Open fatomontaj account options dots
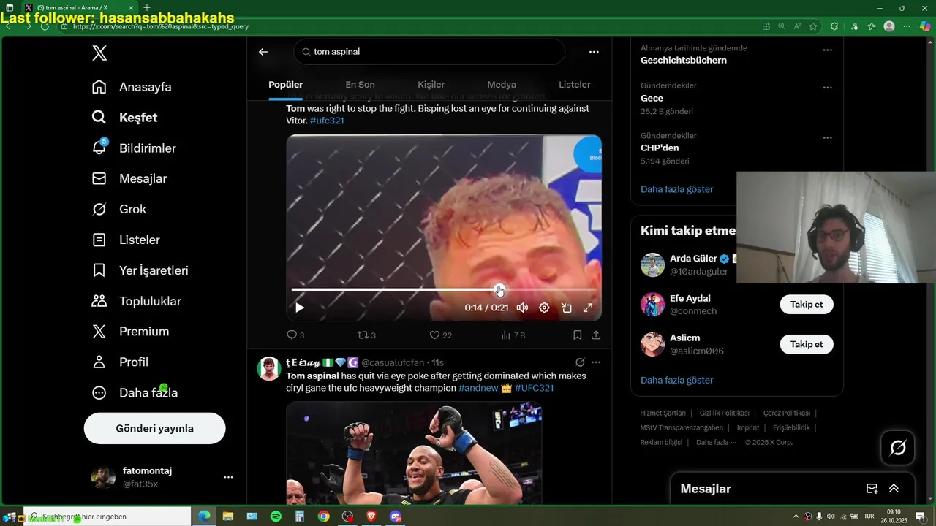The image size is (936, 526). tap(228, 477)
